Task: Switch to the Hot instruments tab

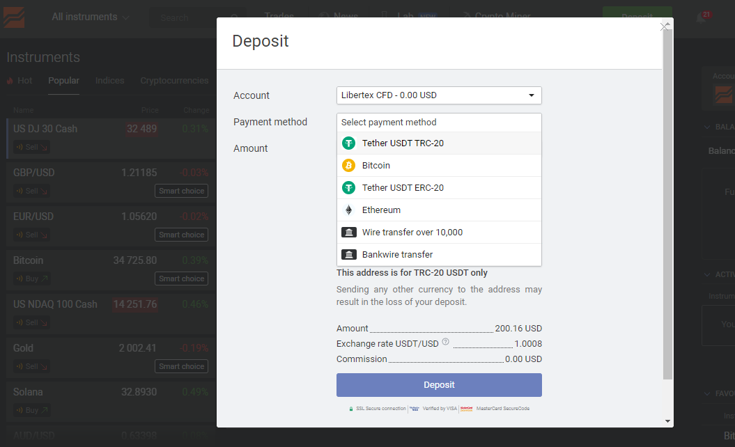Action: point(20,81)
